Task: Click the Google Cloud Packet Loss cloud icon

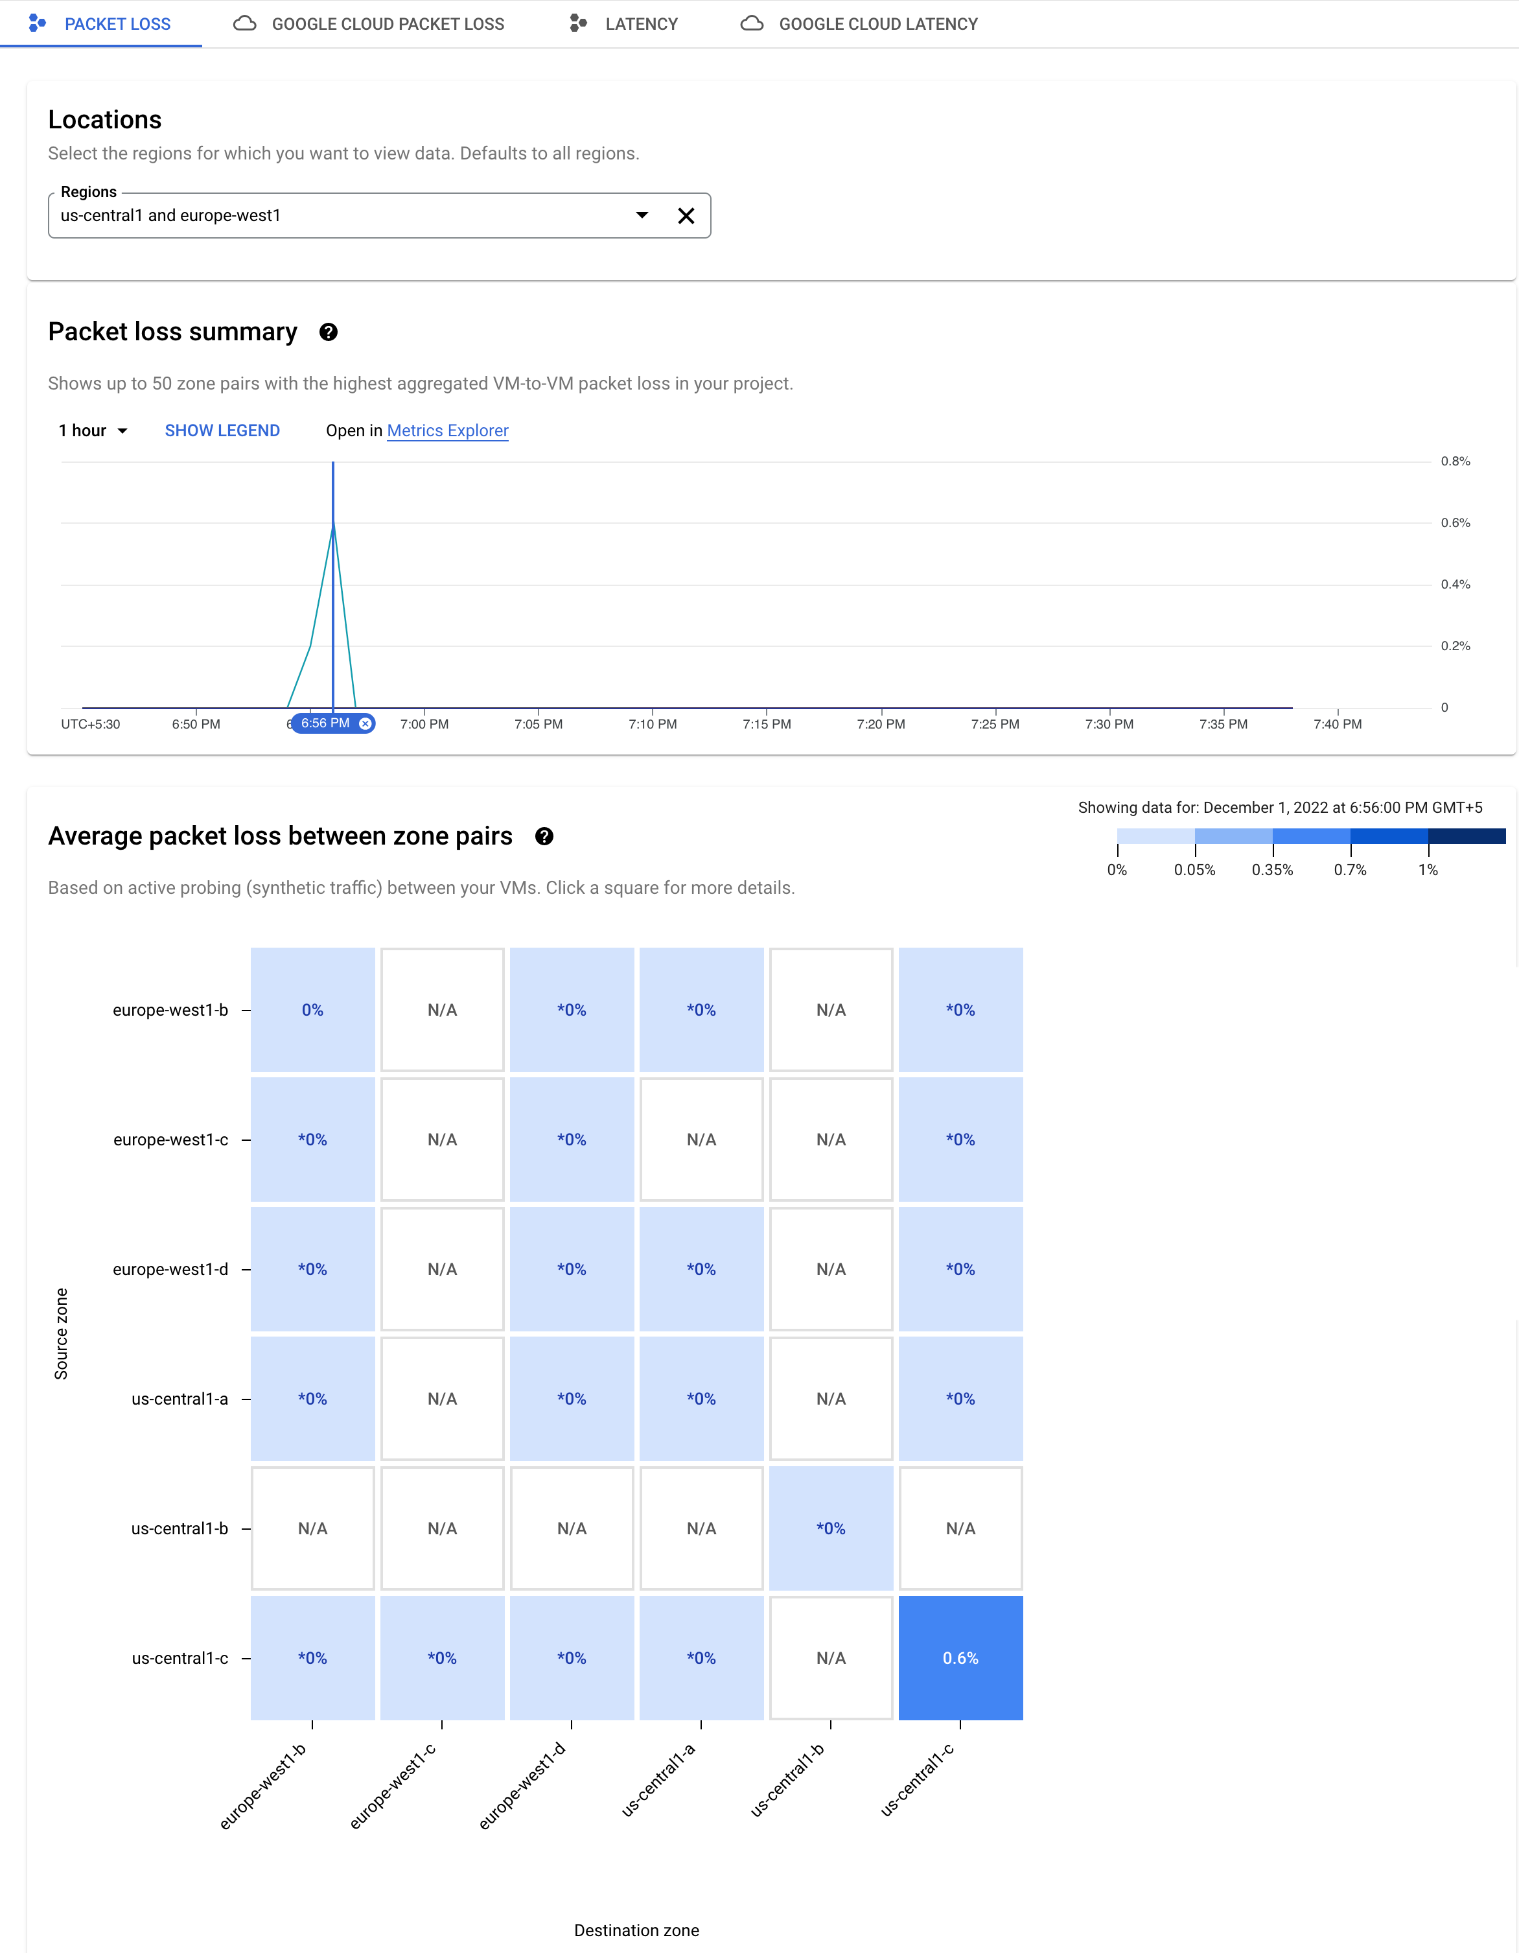Action: (245, 23)
